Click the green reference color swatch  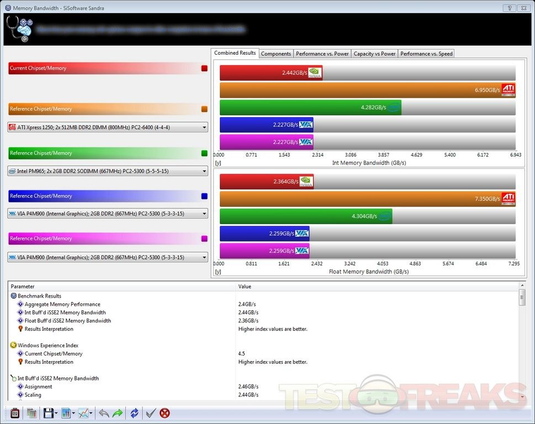pyautogui.click(x=204, y=153)
